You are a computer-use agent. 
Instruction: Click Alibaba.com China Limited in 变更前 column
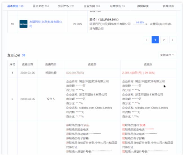(95, 108)
